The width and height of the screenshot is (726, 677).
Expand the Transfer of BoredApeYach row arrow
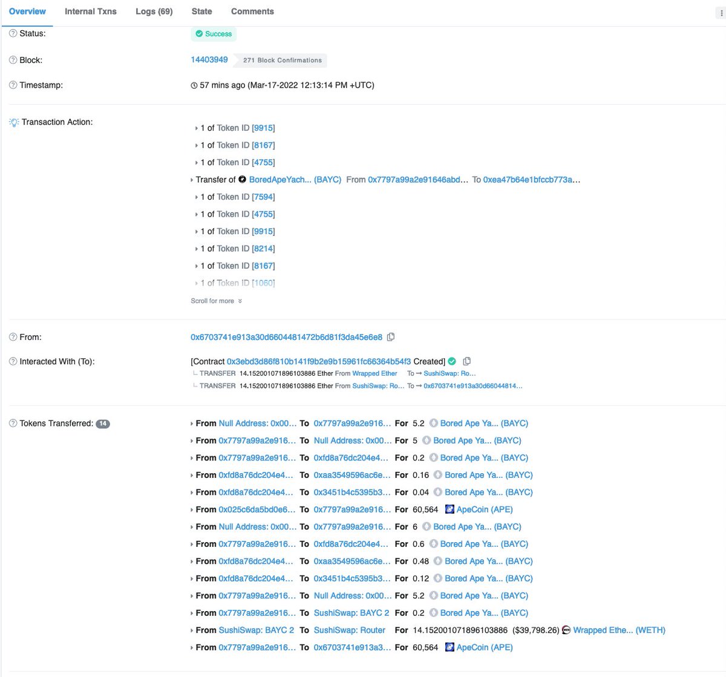192,180
